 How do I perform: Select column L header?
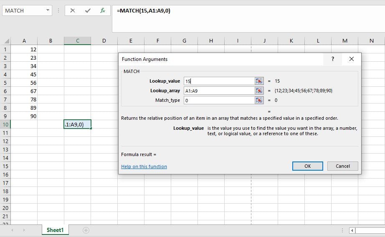(318, 41)
